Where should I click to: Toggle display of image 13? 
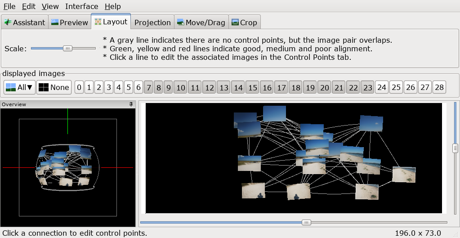[x=223, y=87]
